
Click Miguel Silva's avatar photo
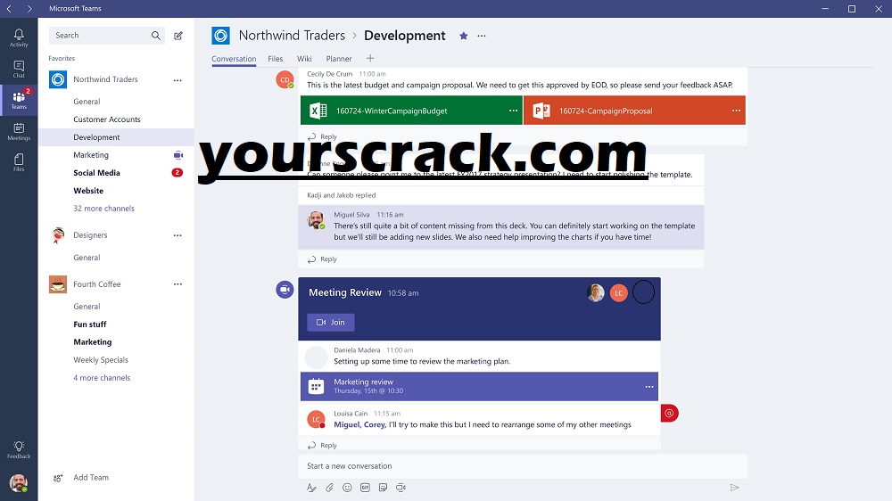point(316,220)
